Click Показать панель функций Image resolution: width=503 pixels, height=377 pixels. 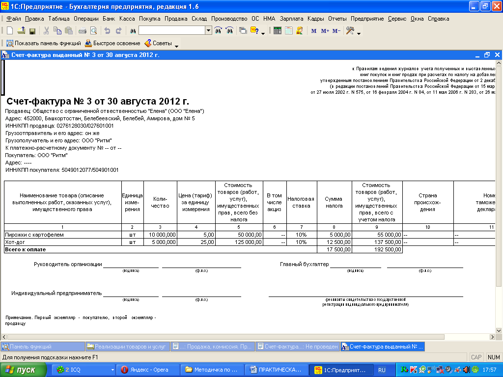click(x=44, y=43)
